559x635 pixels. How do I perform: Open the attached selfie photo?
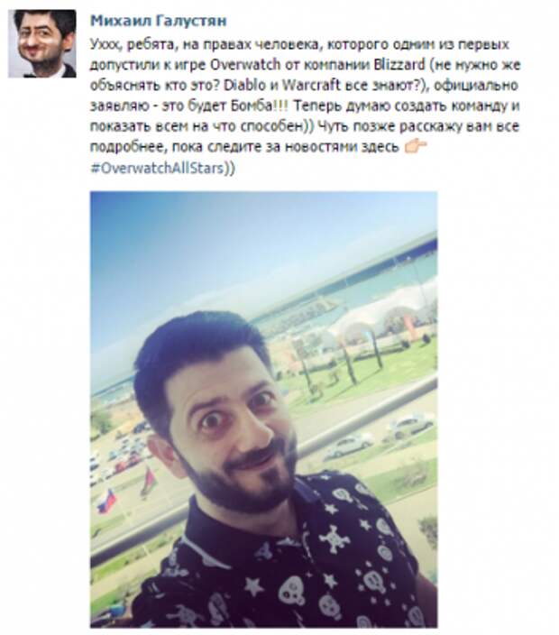click(x=263, y=410)
